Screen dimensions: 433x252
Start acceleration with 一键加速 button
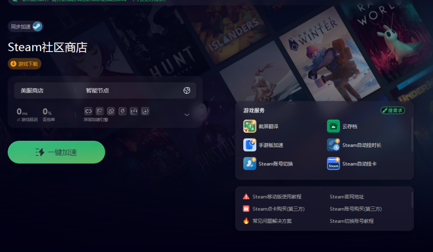point(56,152)
